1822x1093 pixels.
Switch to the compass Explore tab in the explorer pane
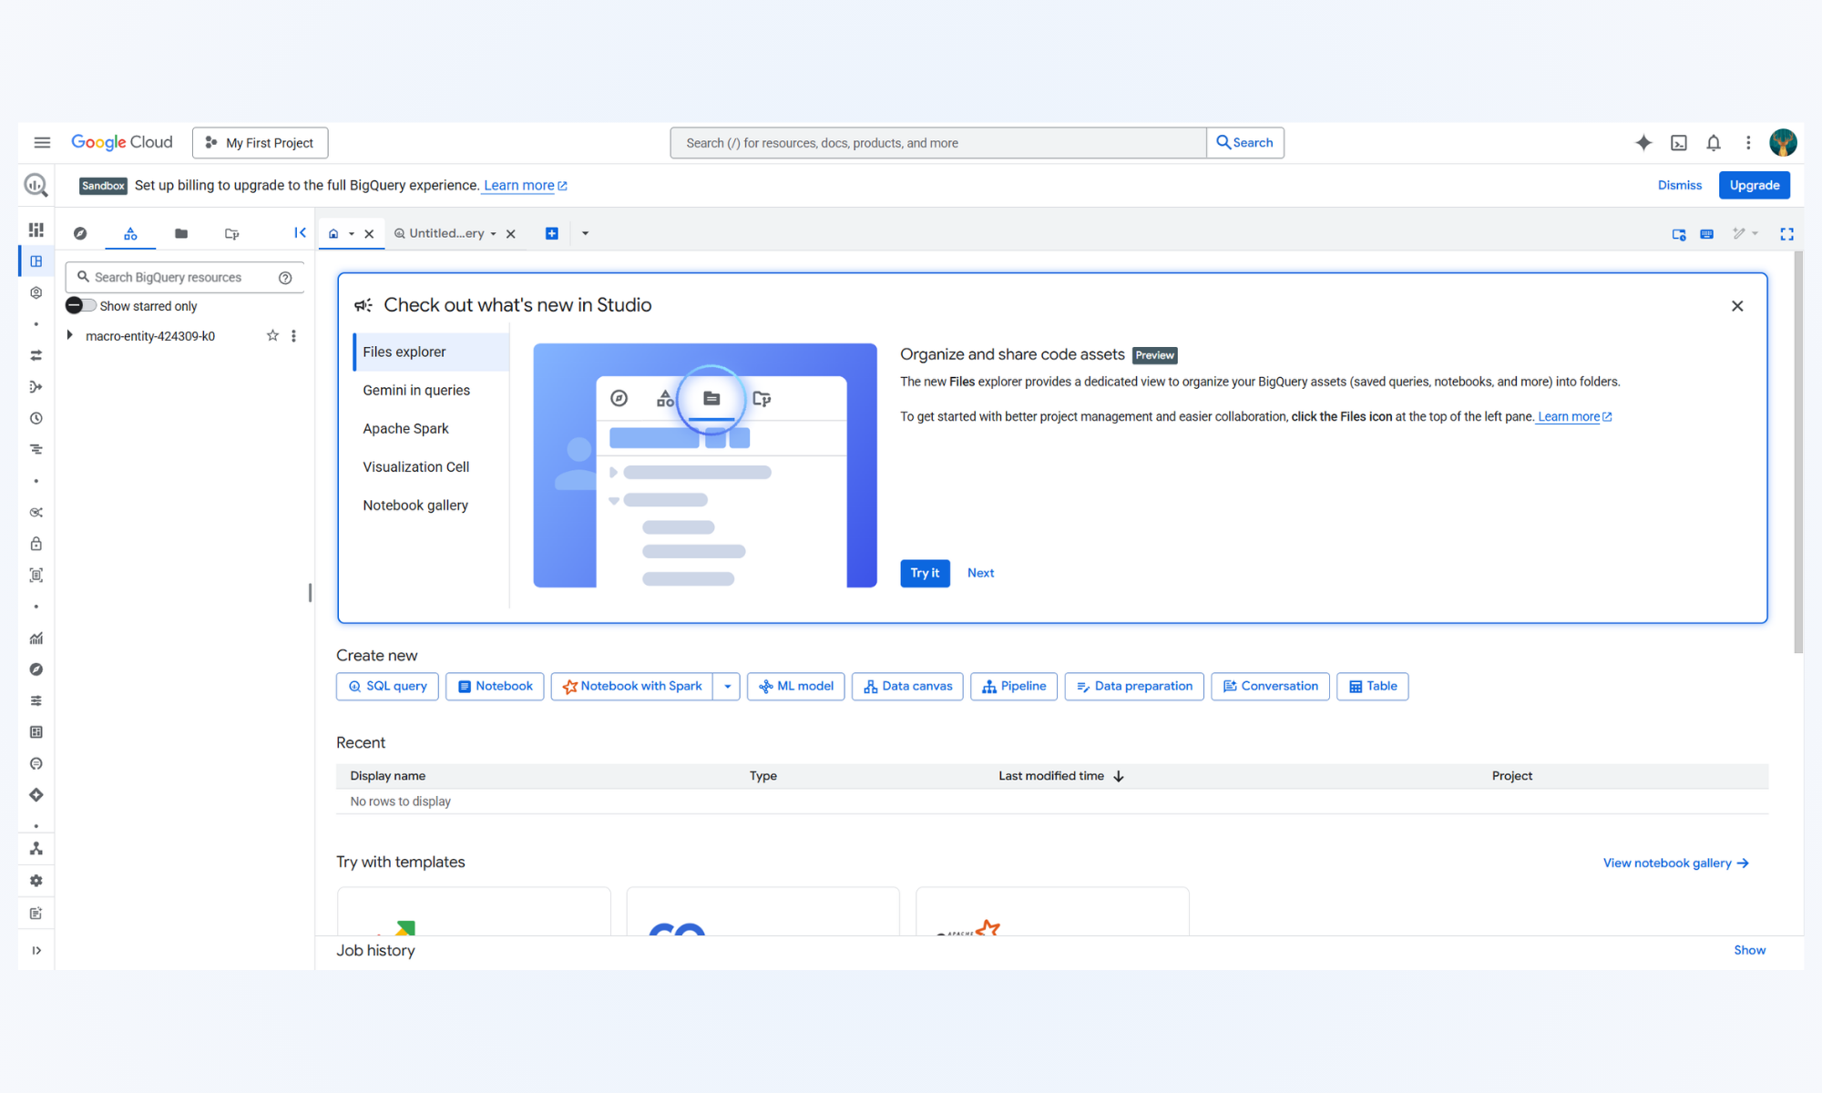pyautogui.click(x=80, y=233)
